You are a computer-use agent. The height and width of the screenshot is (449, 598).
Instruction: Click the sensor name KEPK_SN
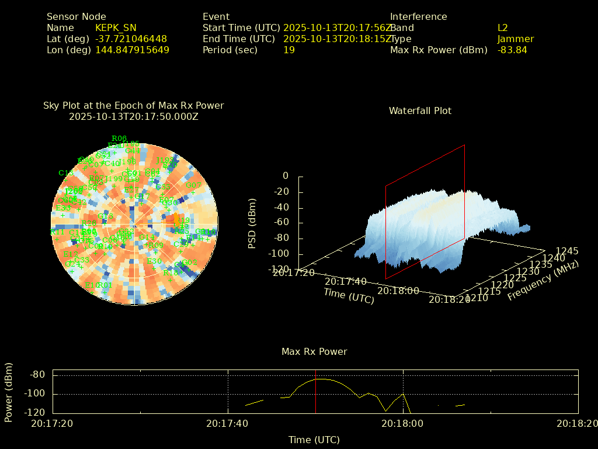(x=116, y=27)
